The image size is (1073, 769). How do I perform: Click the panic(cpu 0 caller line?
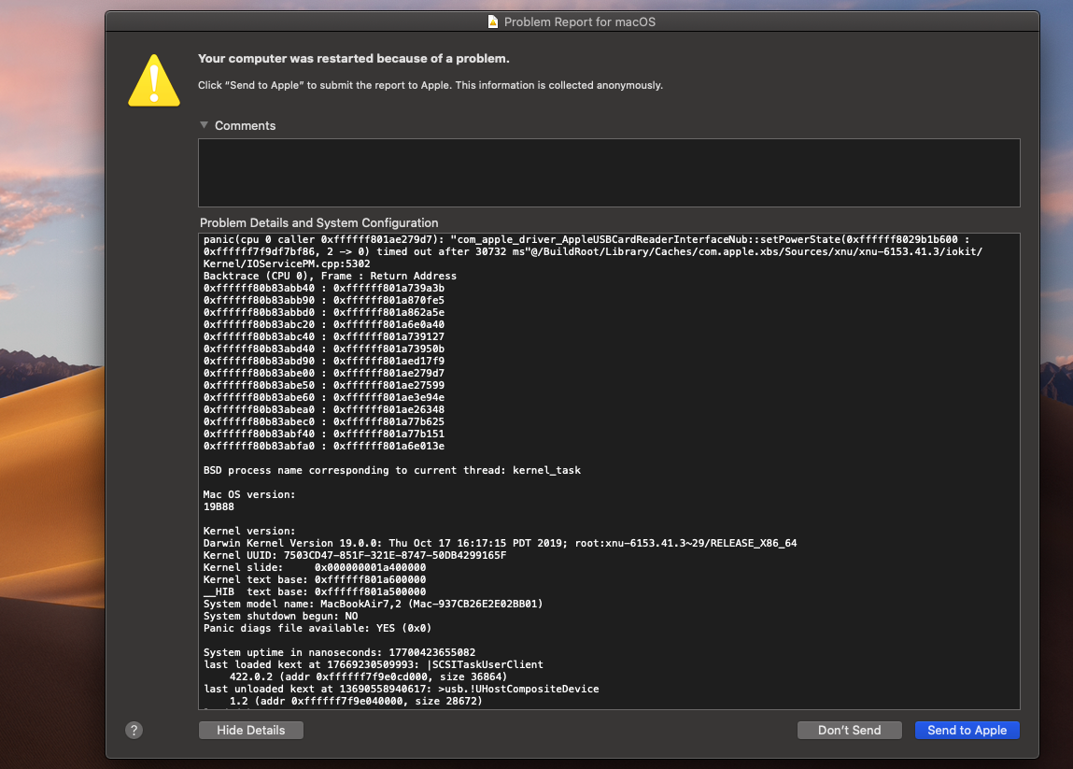(x=586, y=240)
